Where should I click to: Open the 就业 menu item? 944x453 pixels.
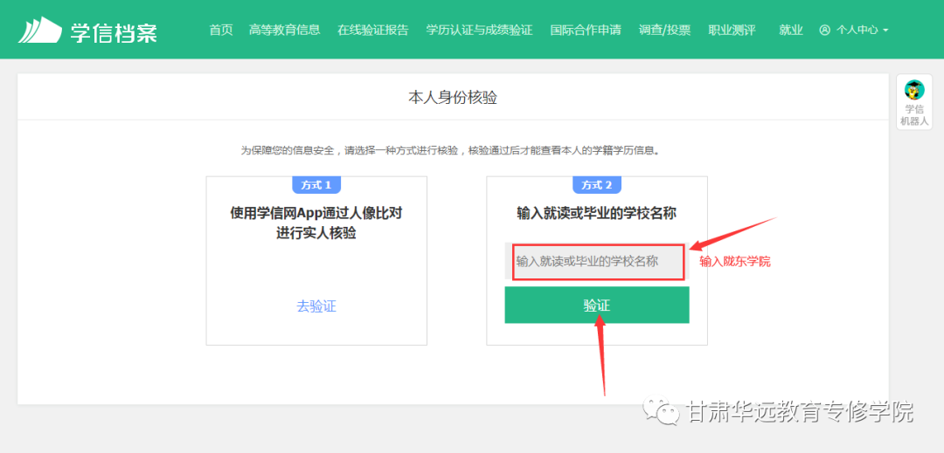coord(790,30)
